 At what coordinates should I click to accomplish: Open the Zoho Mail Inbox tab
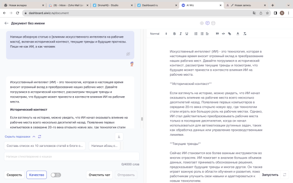coord(68,5)
